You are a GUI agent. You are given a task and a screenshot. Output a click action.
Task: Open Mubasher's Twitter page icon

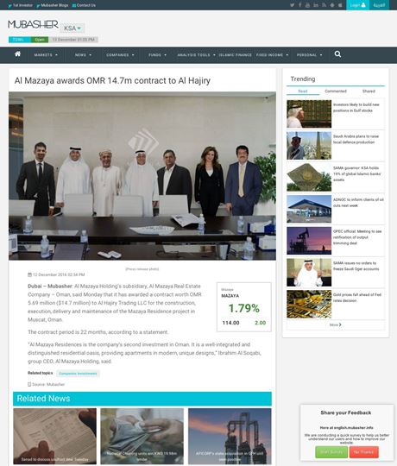[x=292, y=5]
